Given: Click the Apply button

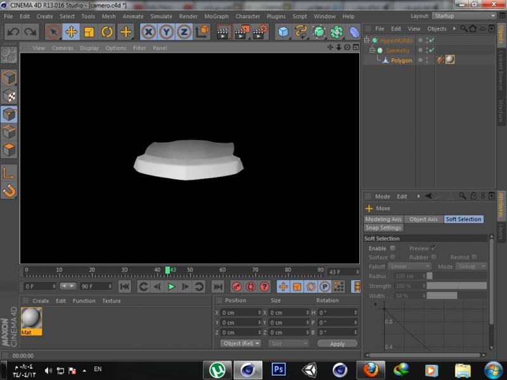Looking at the screenshot, I should [x=337, y=343].
